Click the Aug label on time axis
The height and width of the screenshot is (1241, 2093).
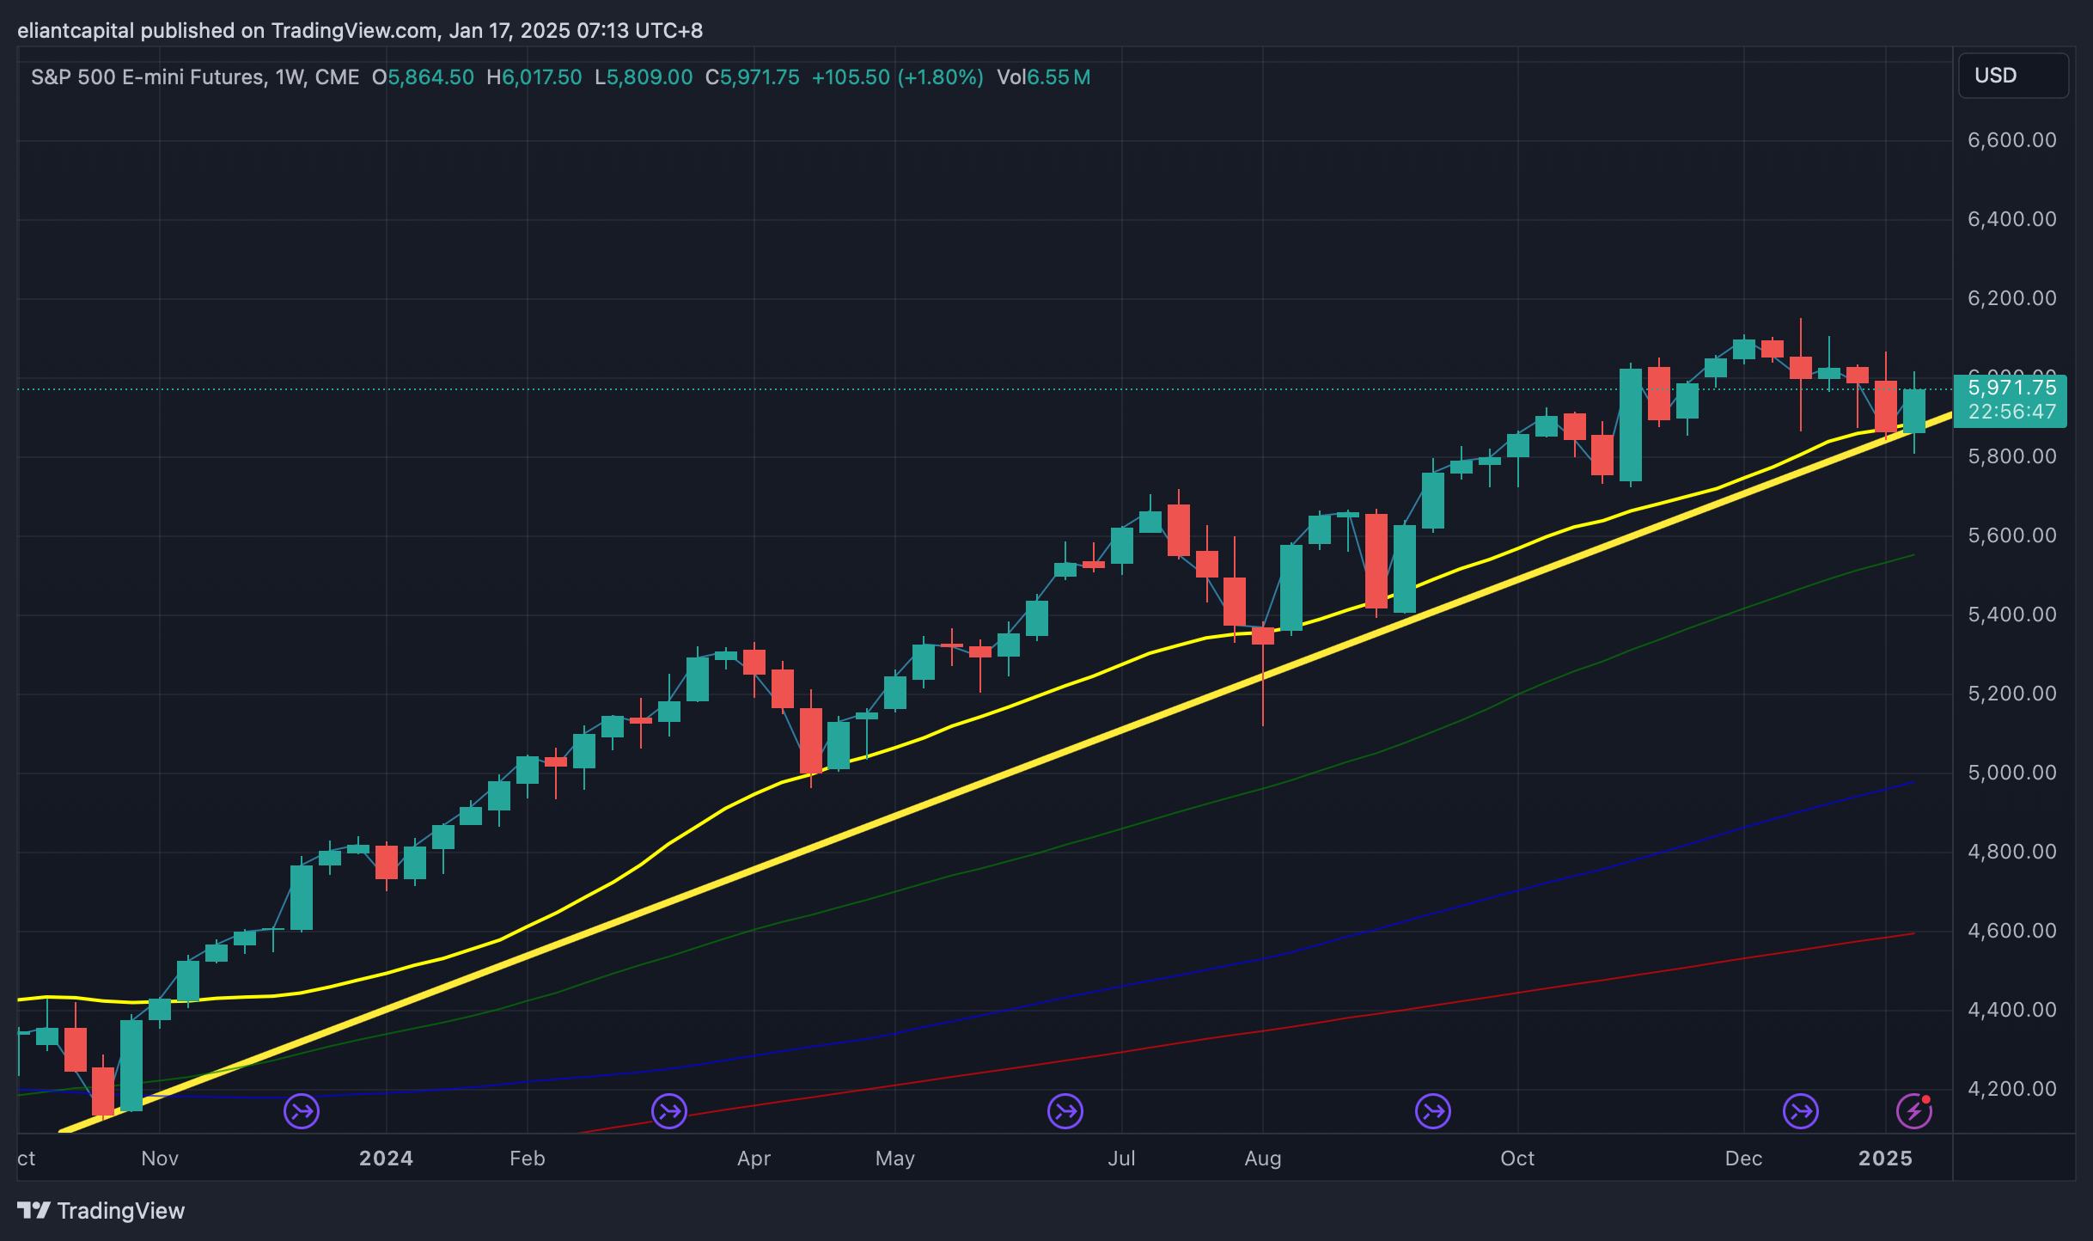pos(1262,1158)
